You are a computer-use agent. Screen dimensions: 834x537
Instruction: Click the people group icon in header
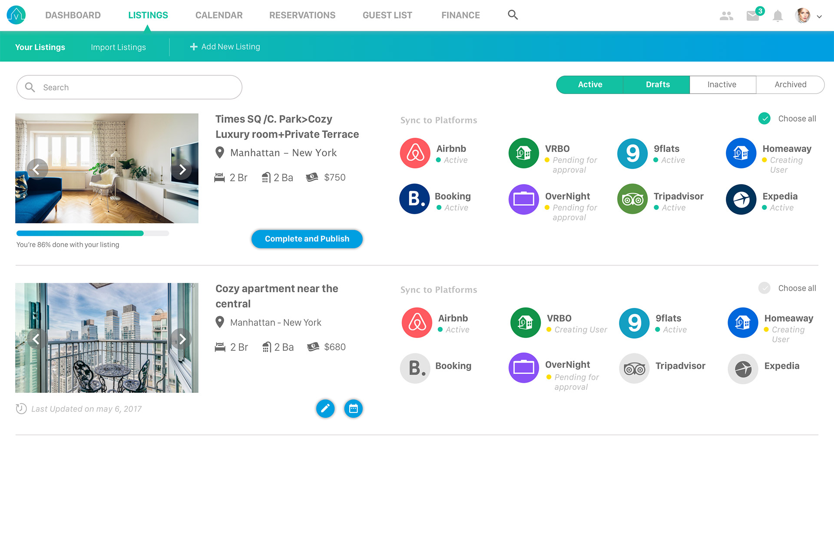[x=726, y=16]
